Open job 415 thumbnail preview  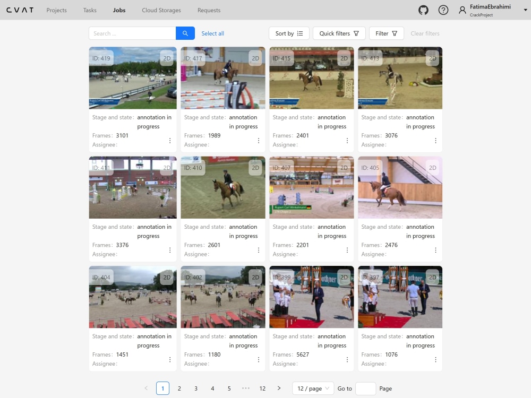click(312, 78)
